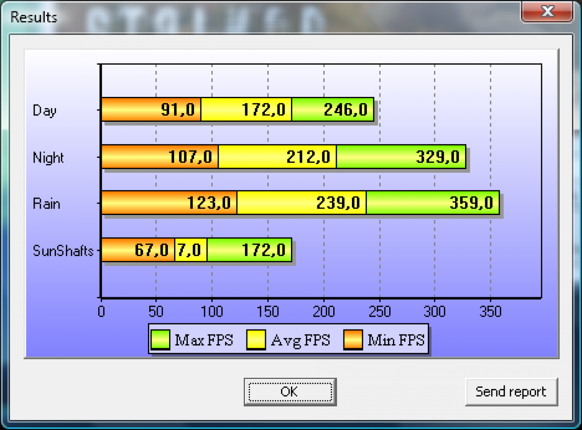Click the Max FPS legend text

[204, 340]
